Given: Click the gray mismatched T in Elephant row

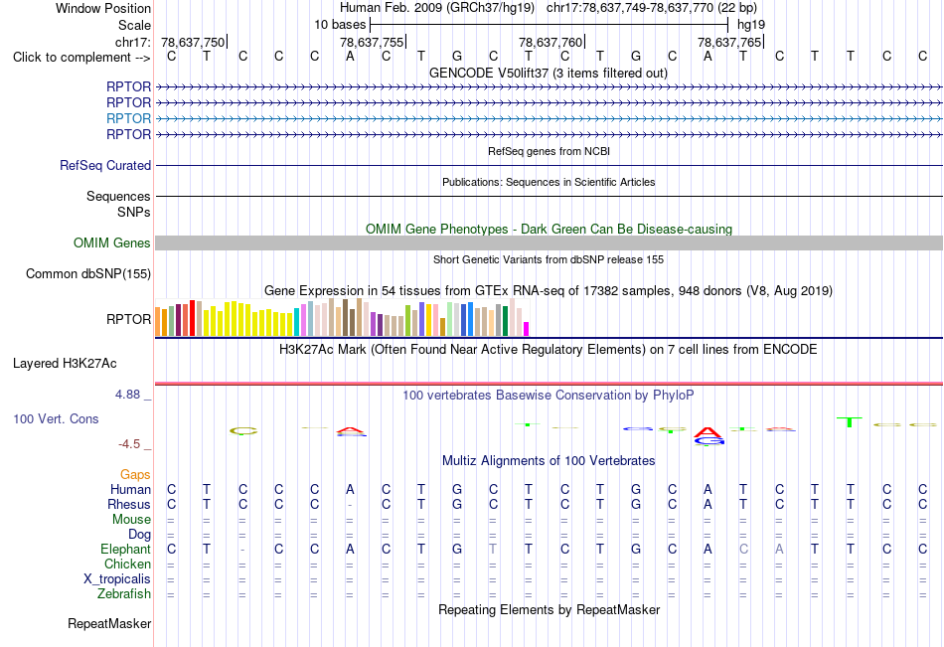Looking at the screenshot, I should coord(493,549).
